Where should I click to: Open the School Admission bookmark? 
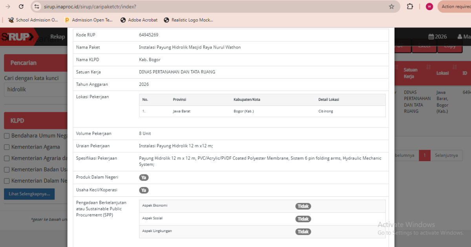(x=33, y=20)
